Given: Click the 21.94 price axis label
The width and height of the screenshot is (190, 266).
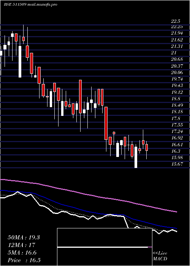Looking at the screenshot, I should [x=177, y=33].
